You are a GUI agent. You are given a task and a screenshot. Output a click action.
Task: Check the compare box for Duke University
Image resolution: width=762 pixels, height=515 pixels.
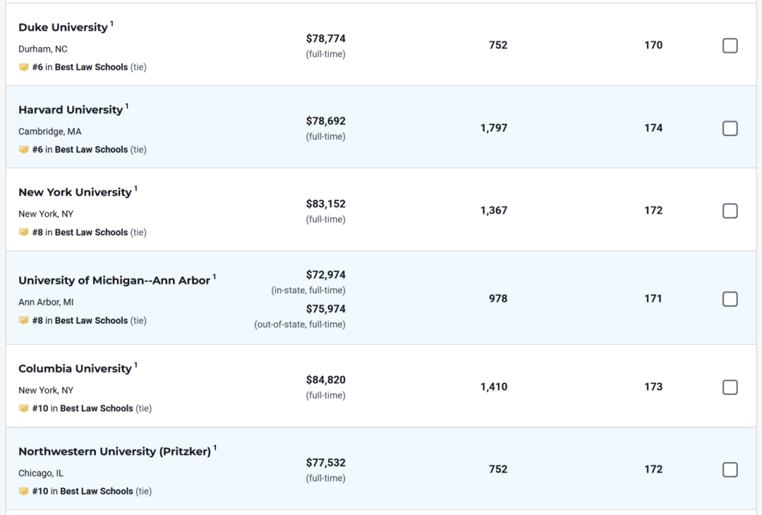pos(730,46)
